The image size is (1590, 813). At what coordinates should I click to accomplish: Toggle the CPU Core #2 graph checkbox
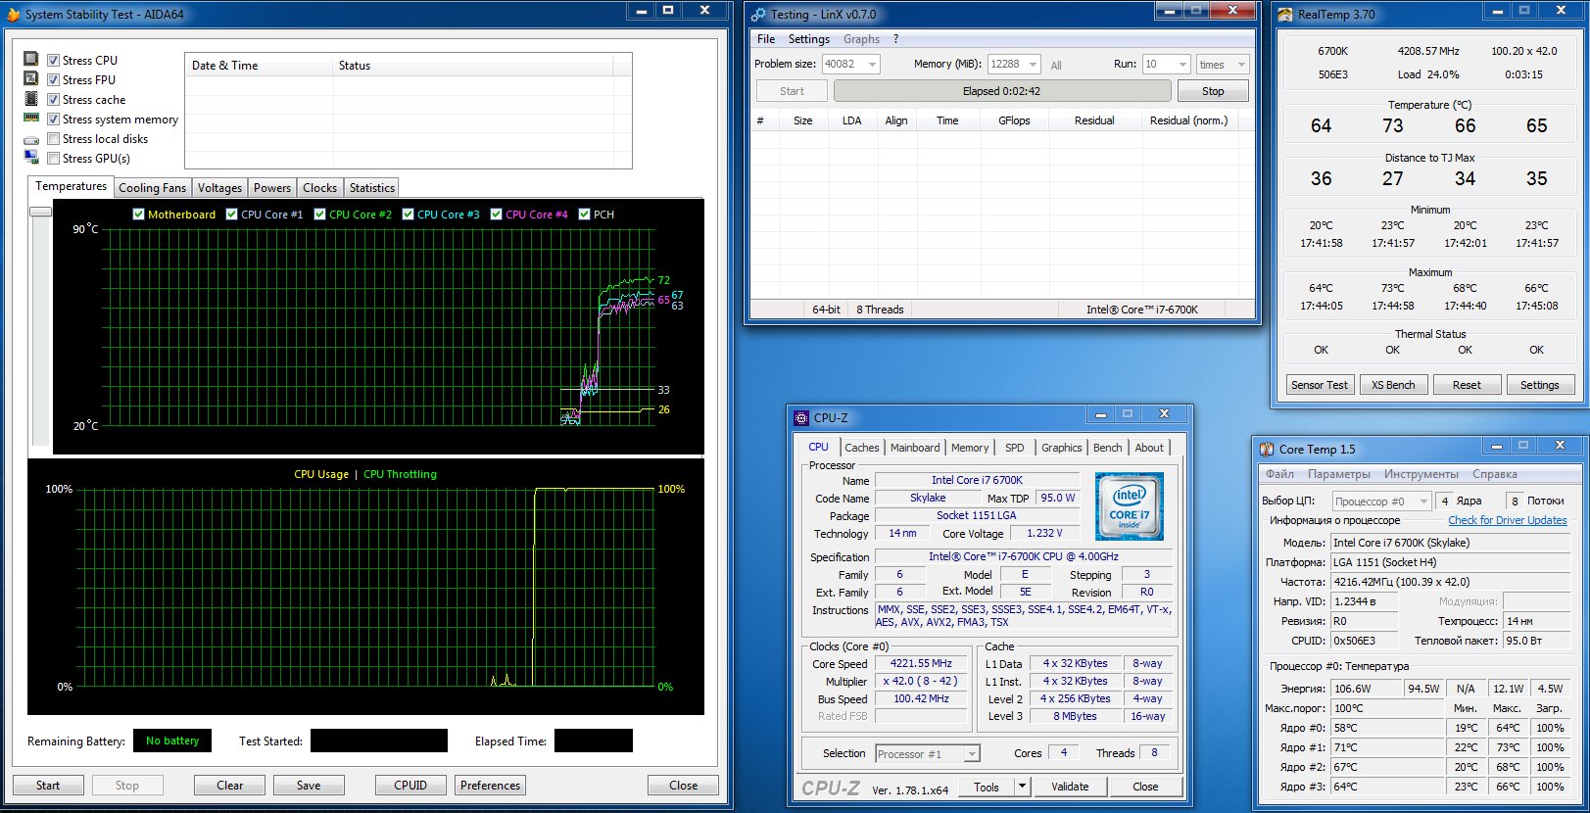(320, 215)
